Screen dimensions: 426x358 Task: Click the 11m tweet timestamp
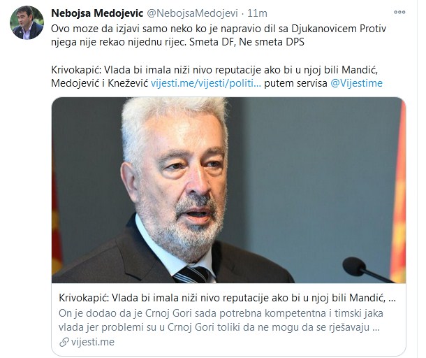pyautogui.click(x=257, y=13)
